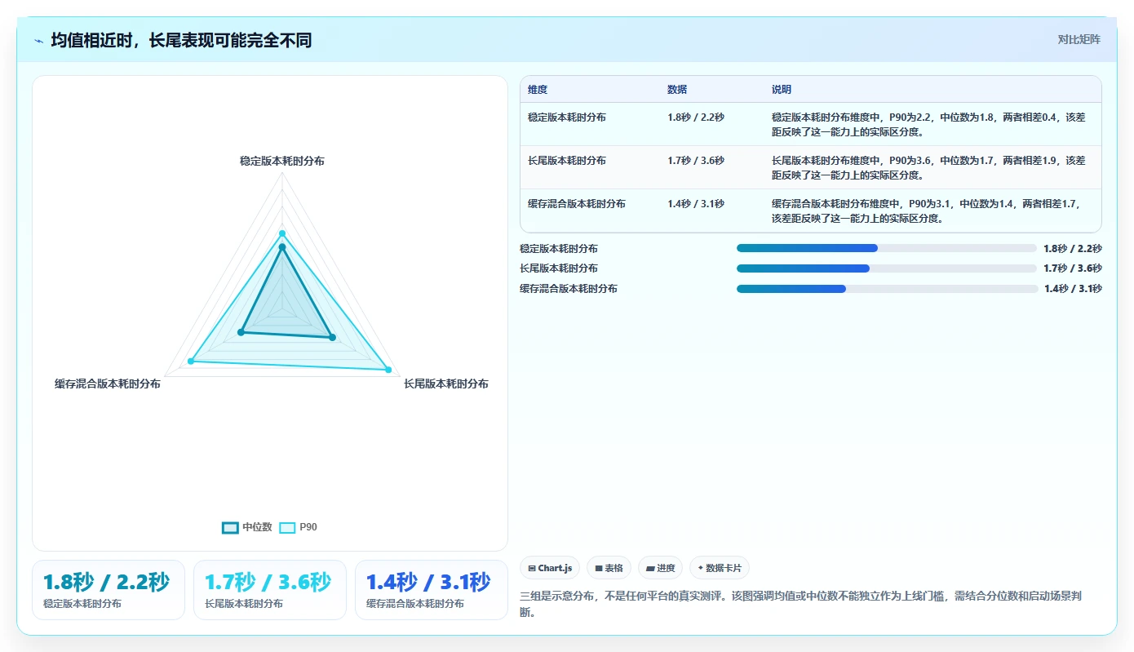Click the radar axis label 稳定版本耗时分布

282,162
